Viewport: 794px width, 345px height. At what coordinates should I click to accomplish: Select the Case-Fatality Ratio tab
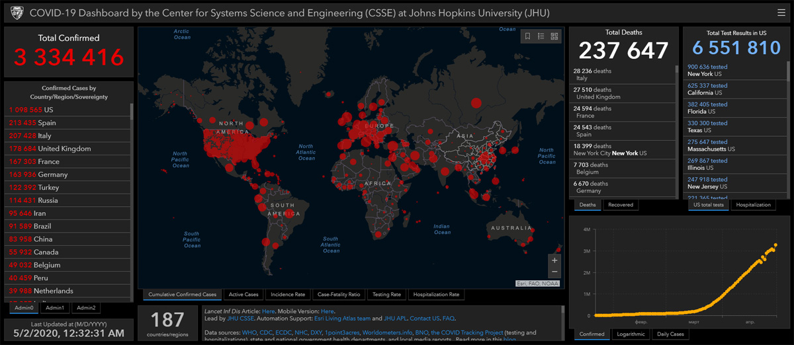pos(339,294)
